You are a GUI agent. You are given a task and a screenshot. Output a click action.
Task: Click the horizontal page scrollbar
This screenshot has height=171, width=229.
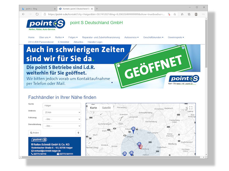point(111,157)
